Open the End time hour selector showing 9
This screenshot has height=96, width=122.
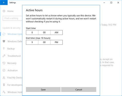click(x=32, y=42)
